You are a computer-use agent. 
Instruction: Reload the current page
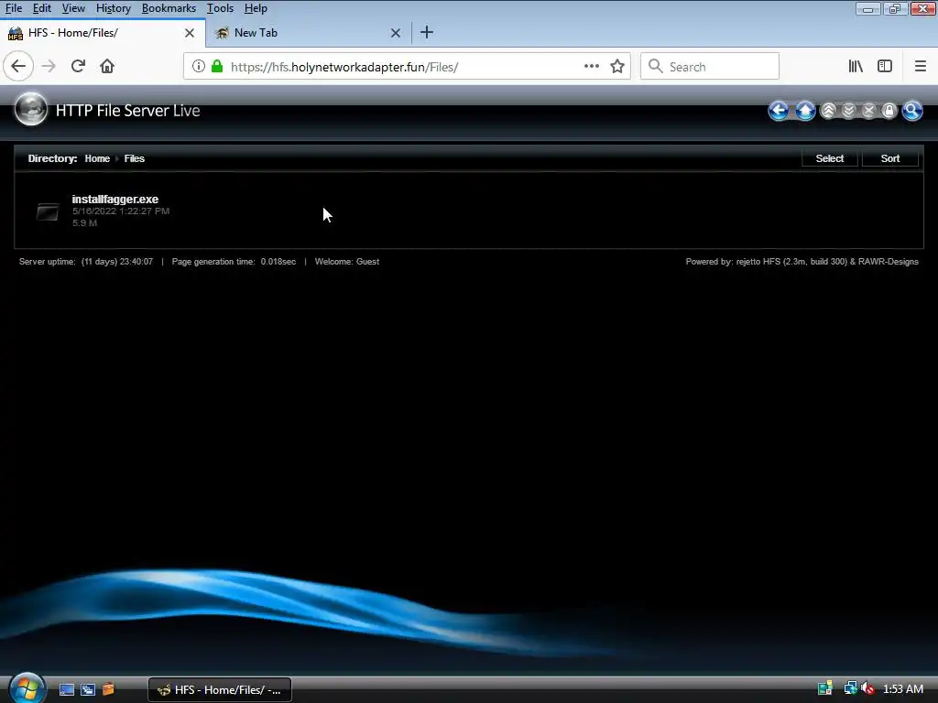[x=78, y=66]
